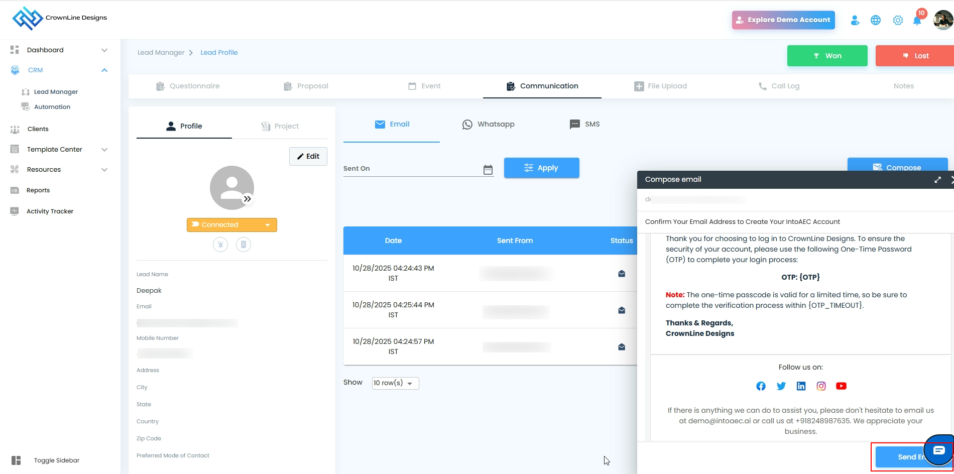Click the email recipient field

(x=795, y=200)
